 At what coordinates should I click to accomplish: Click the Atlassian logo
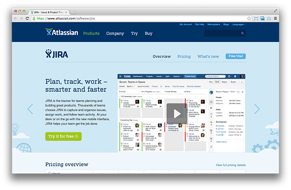point(62,32)
